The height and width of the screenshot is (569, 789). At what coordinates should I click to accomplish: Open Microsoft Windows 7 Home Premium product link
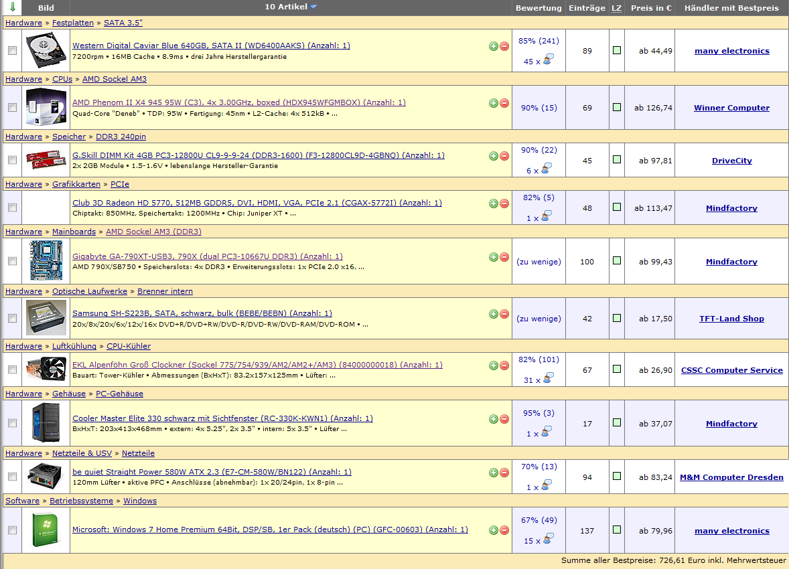point(270,530)
